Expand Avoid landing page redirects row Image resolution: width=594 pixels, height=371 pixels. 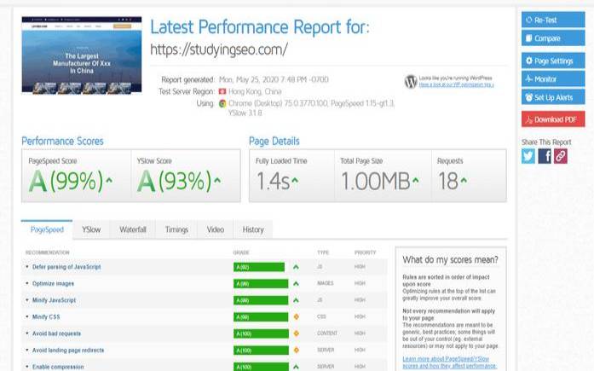coord(69,350)
